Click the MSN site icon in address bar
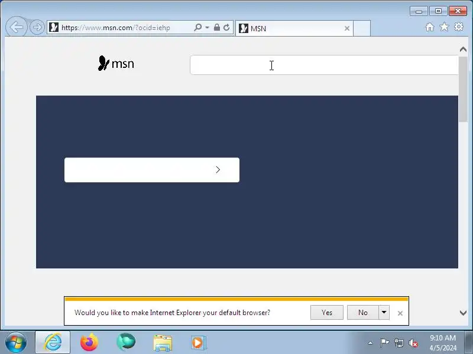The image size is (473, 354). click(54, 27)
